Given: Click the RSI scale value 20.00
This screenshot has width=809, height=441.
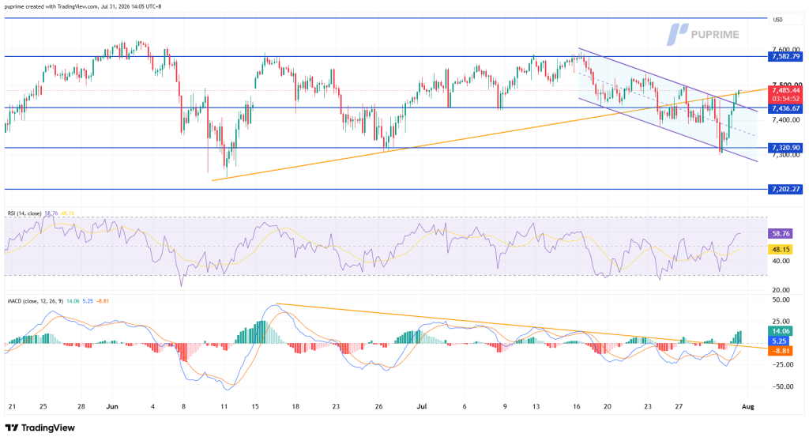Looking at the screenshot, I should (x=781, y=290).
